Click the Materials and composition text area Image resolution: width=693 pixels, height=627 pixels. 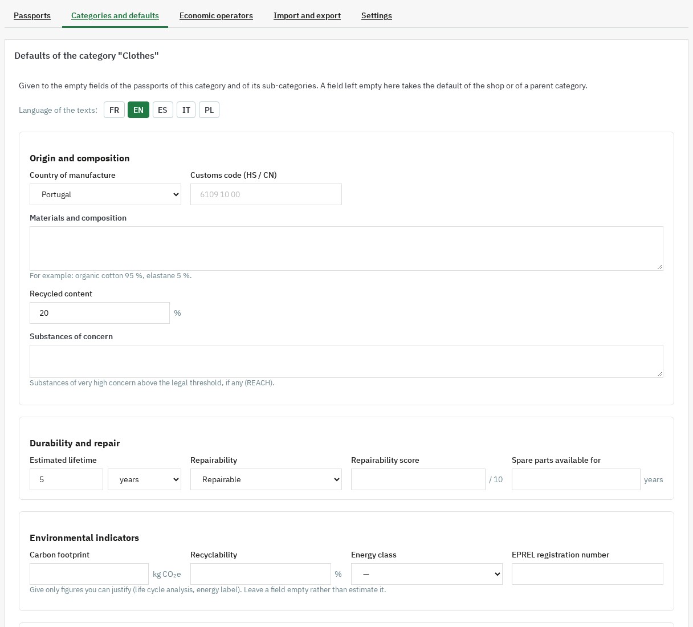(x=346, y=249)
